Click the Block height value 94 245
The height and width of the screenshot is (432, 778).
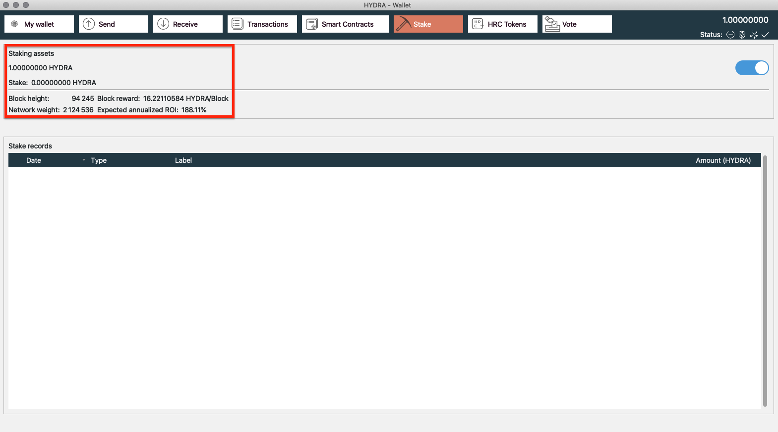click(83, 98)
